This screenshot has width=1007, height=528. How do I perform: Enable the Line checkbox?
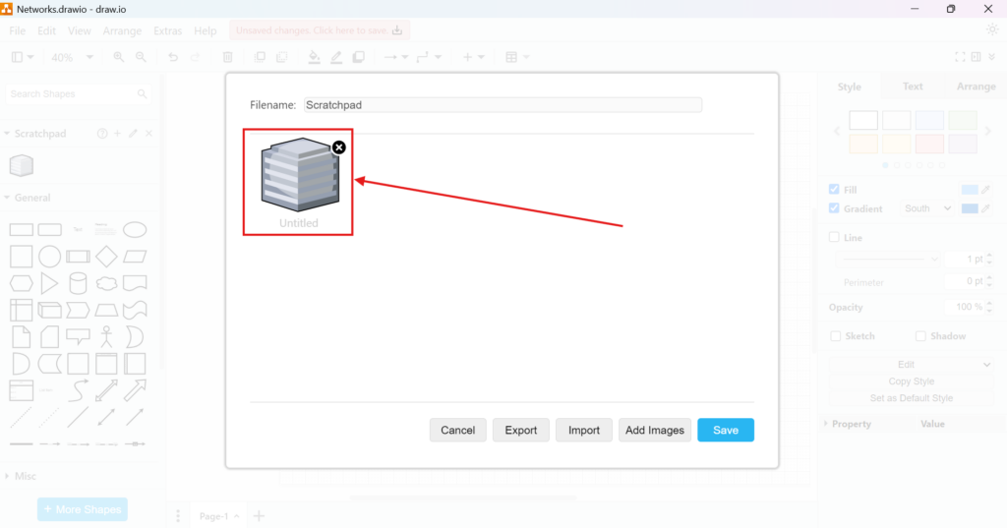click(834, 237)
